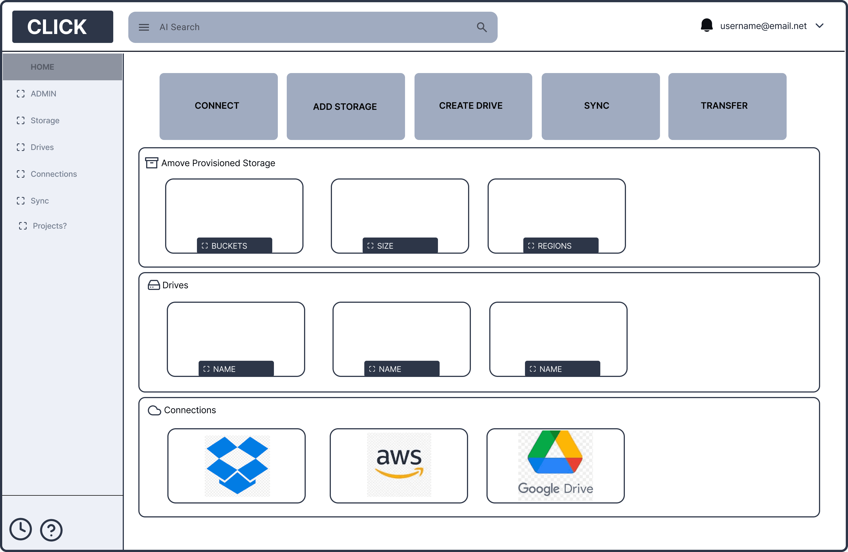848x552 pixels.
Task: Open the history clock icon
Action: pyautogui.click(x=20, y=529)
